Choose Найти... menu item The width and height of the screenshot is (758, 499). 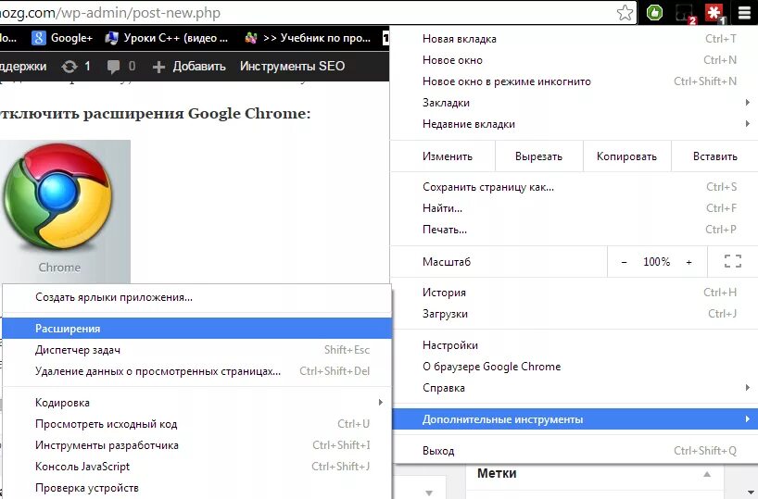[575, 207]
